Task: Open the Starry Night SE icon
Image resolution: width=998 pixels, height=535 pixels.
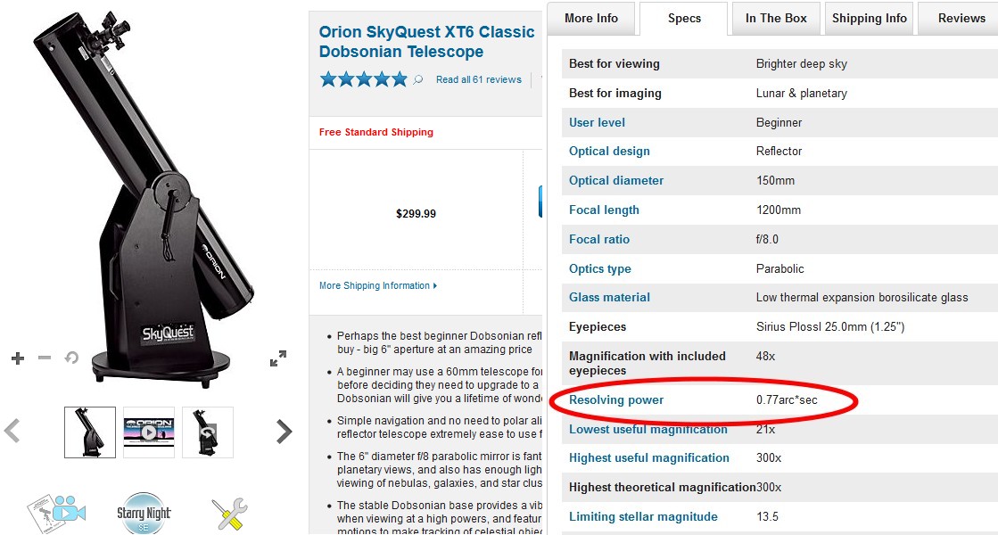Action: (144, 513)
